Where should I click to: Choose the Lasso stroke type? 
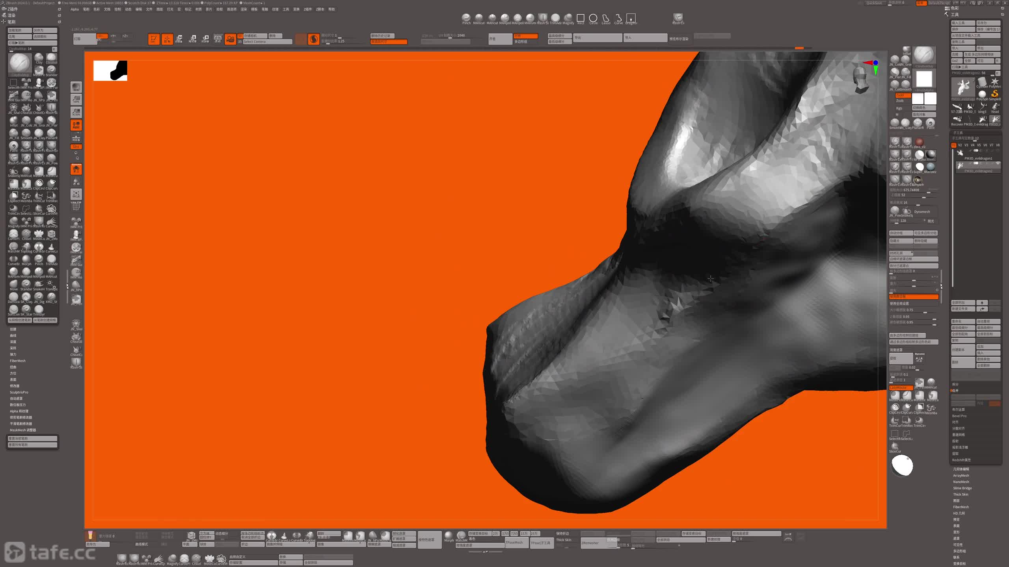tap(606, 19)
